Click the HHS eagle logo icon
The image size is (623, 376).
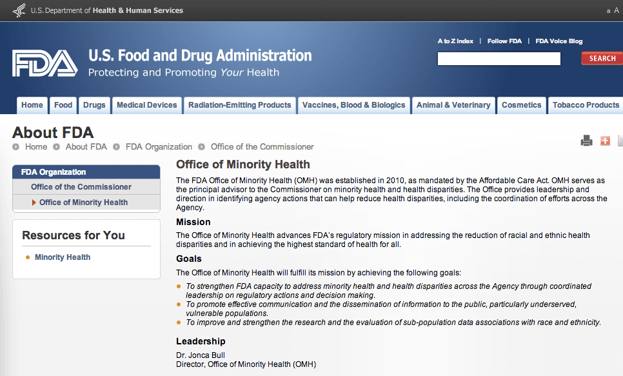pos(19,10)
